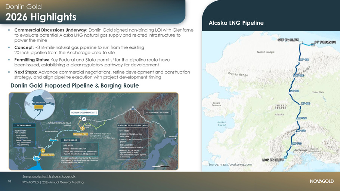Click the yellow rectangle on the Alaska inset

coord(38,107)
